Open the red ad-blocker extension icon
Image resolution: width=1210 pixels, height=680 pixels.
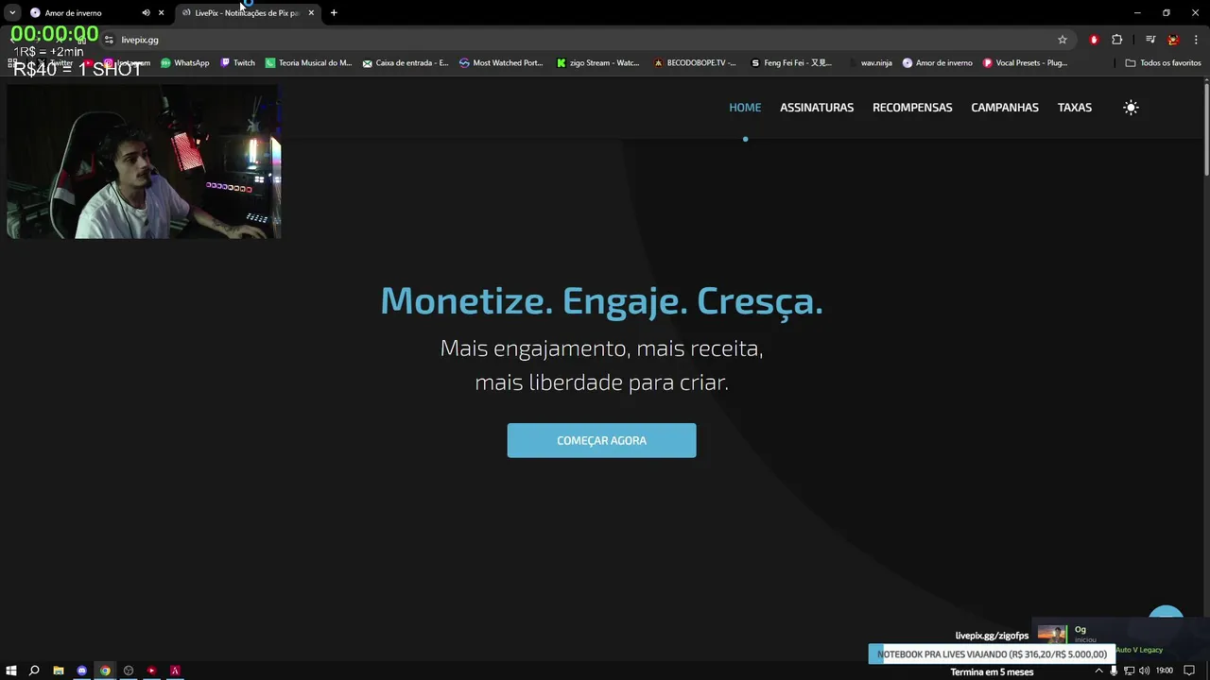click(x=1094, y=40)
